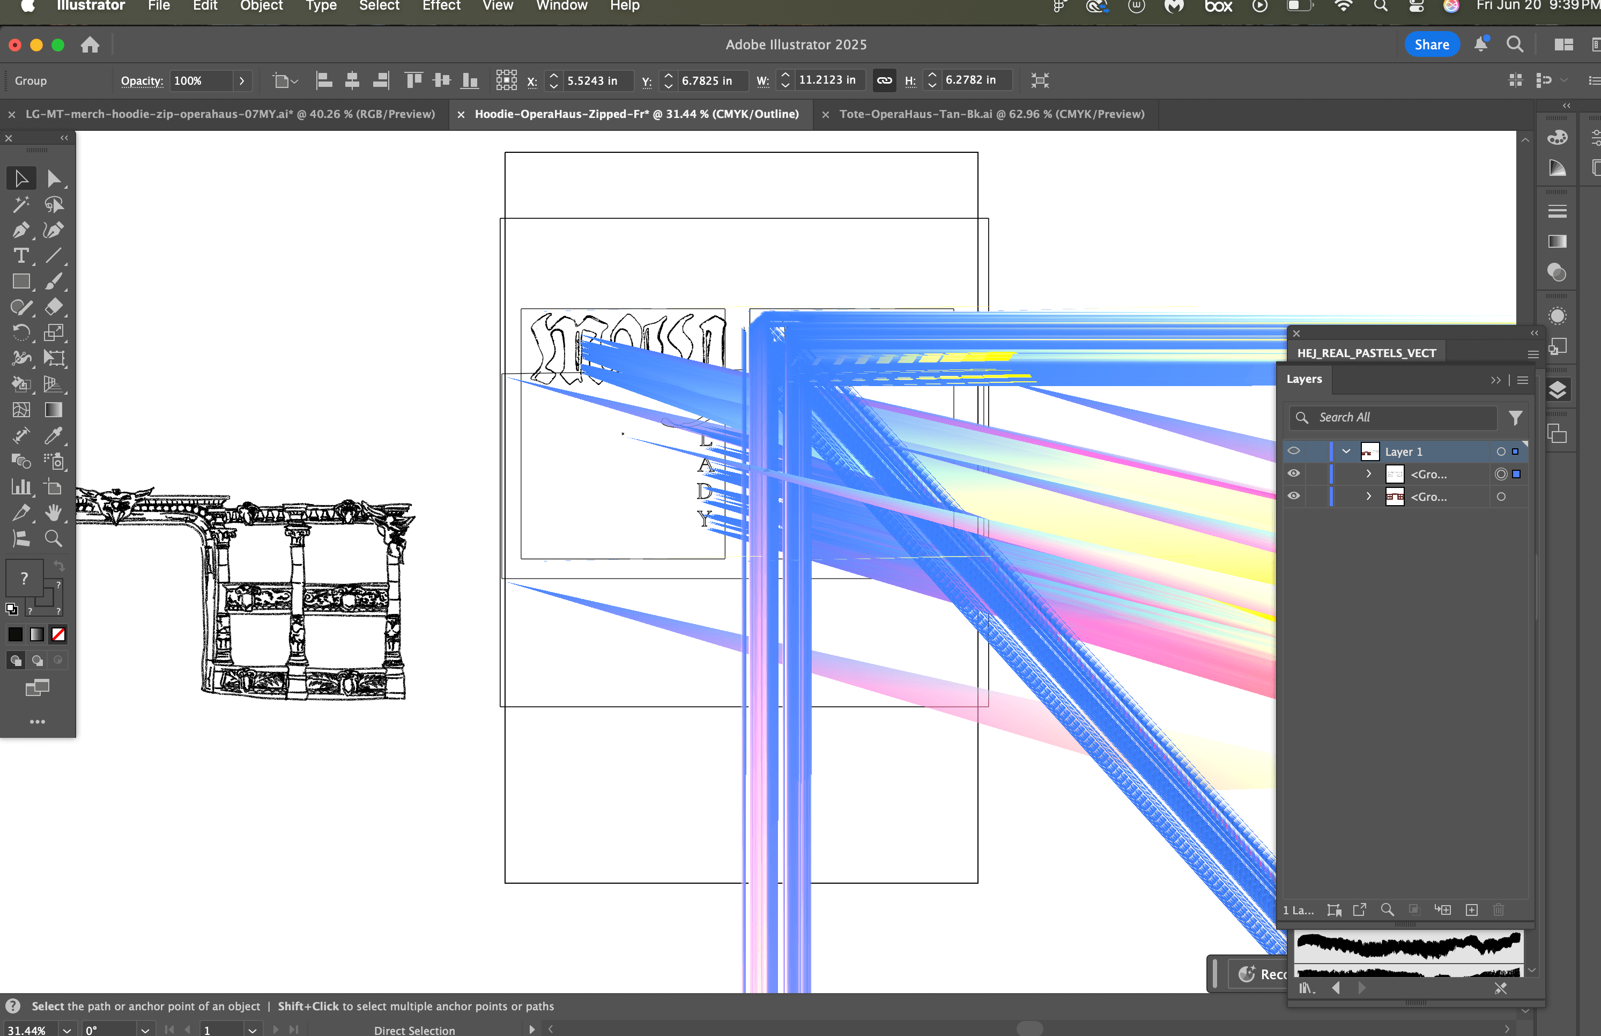The height and width of the screenshot is (1036, 1601).
Task: Select the Pen tool
Action: [x=21, y=230]
